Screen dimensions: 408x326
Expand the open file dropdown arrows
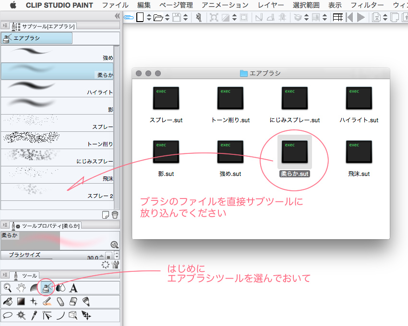[x=167, y=18]
